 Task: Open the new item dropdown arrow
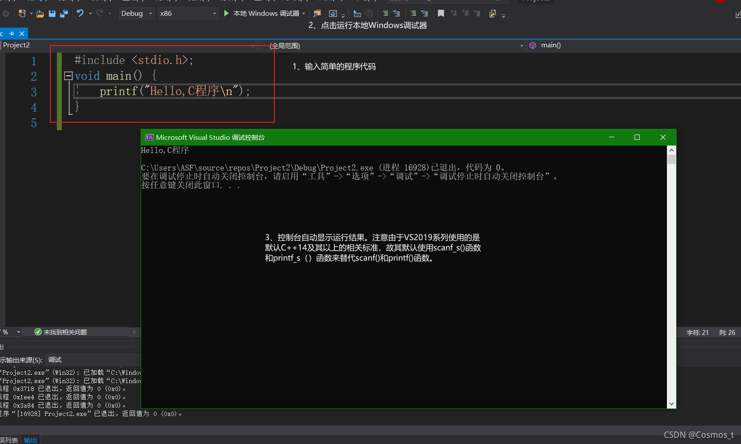31,14
